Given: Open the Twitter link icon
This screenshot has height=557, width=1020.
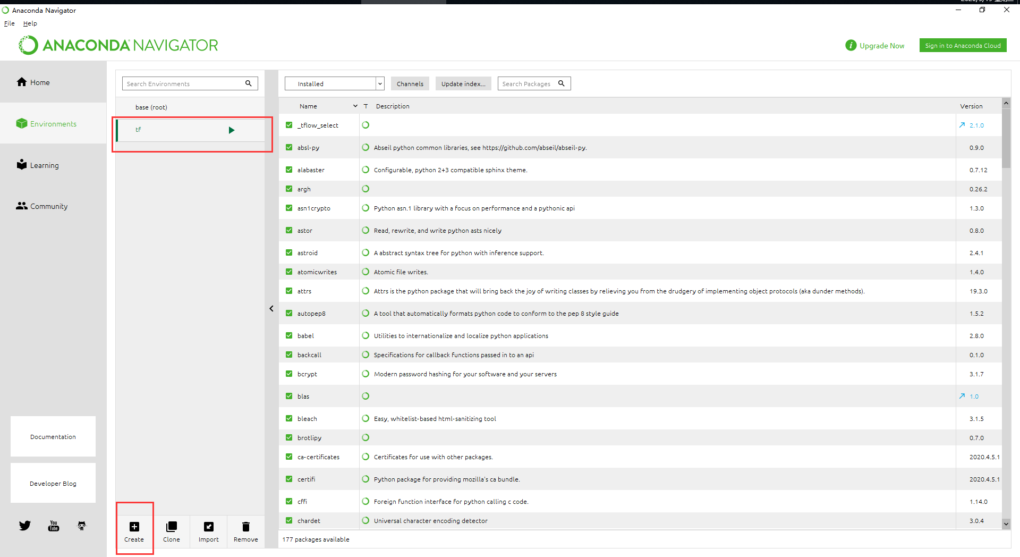Looking at the screenshot, I should [x=25, y=526].
